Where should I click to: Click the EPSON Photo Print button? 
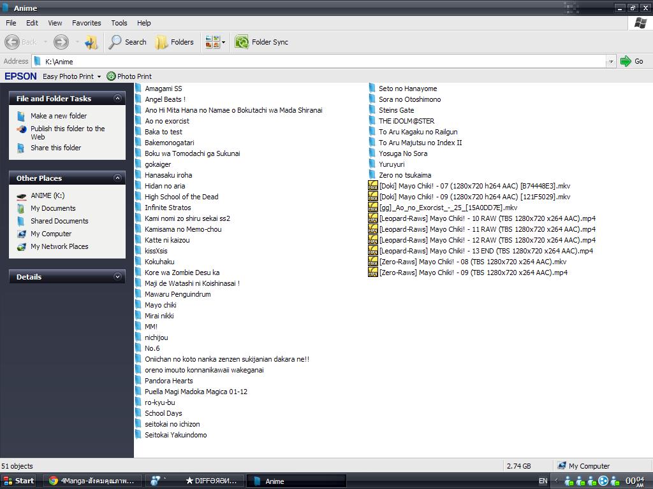(129, 76)
